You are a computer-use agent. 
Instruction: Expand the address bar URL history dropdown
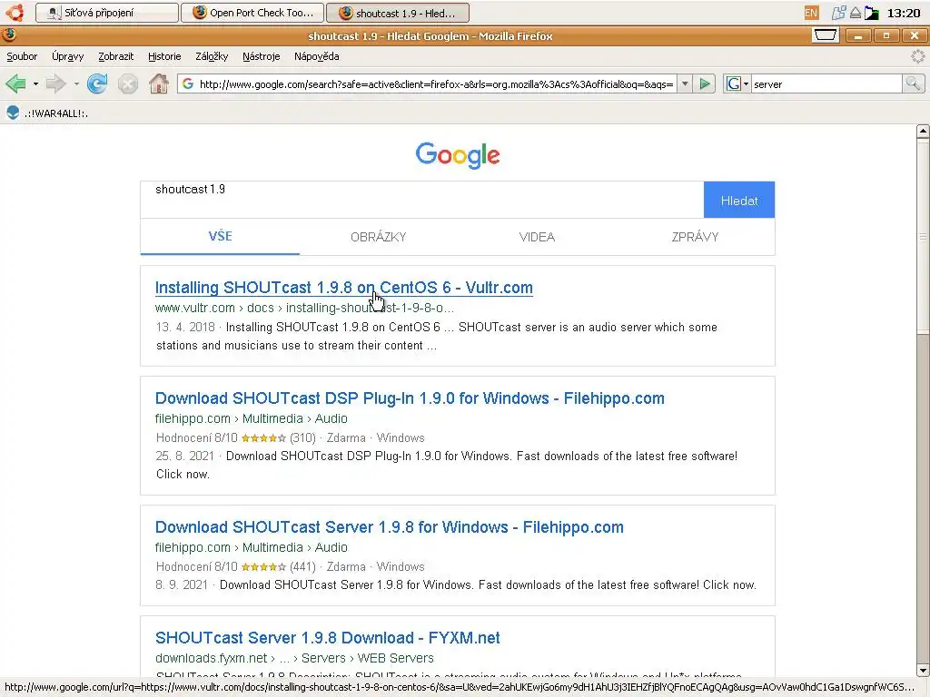(685, 84)
